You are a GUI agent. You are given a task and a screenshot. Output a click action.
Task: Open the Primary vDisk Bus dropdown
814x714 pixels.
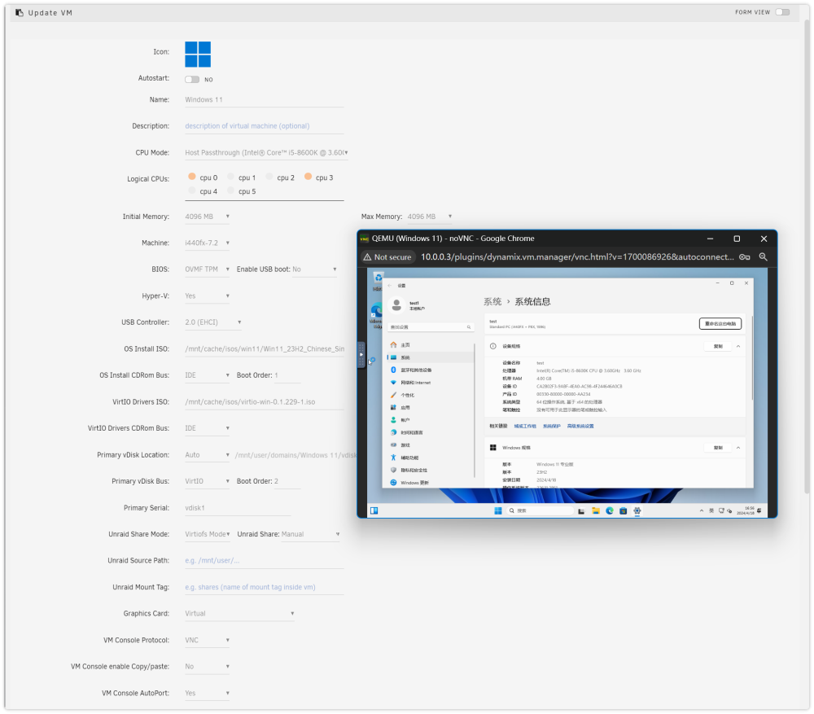pos(207,481)
